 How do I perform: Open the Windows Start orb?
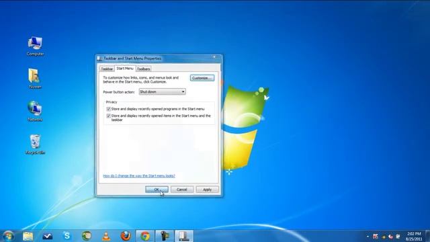[9, 236]
